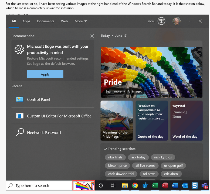The image size is (210, 194).
Task: Launch Excel from the taskbar
Action: [155, 186]
